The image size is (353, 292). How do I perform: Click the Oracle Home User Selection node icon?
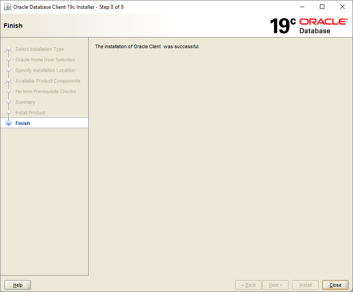[8, 59]
